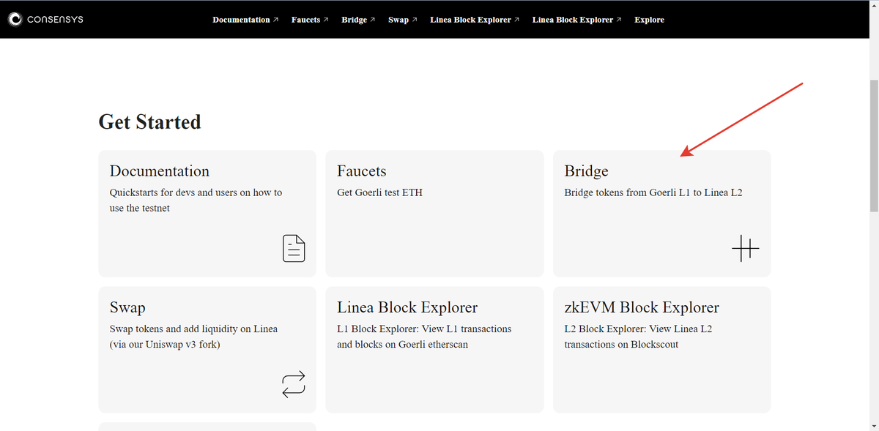Click the Consensys logo
Viewport: 879px width, 431px height.
click(45, 19)
